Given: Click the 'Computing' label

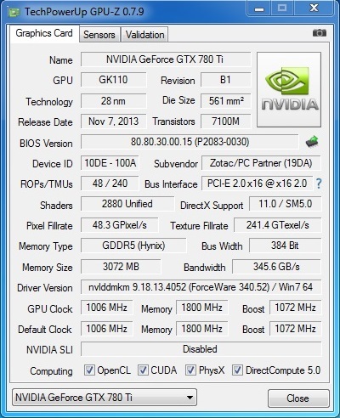Looking at the screenshot, I should [52, 371].
